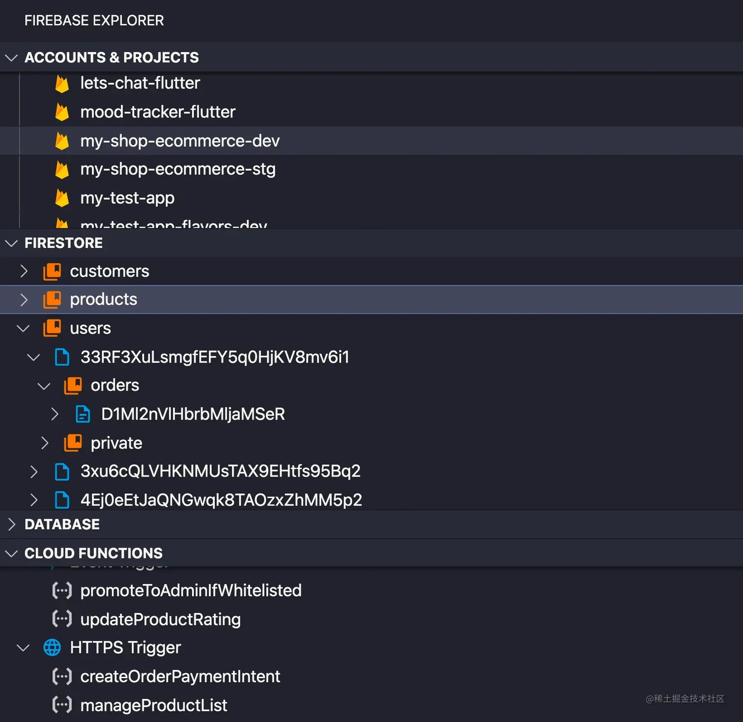Expand the DATABASE section
Screen dimensions: 743x722
click(12, 524)
